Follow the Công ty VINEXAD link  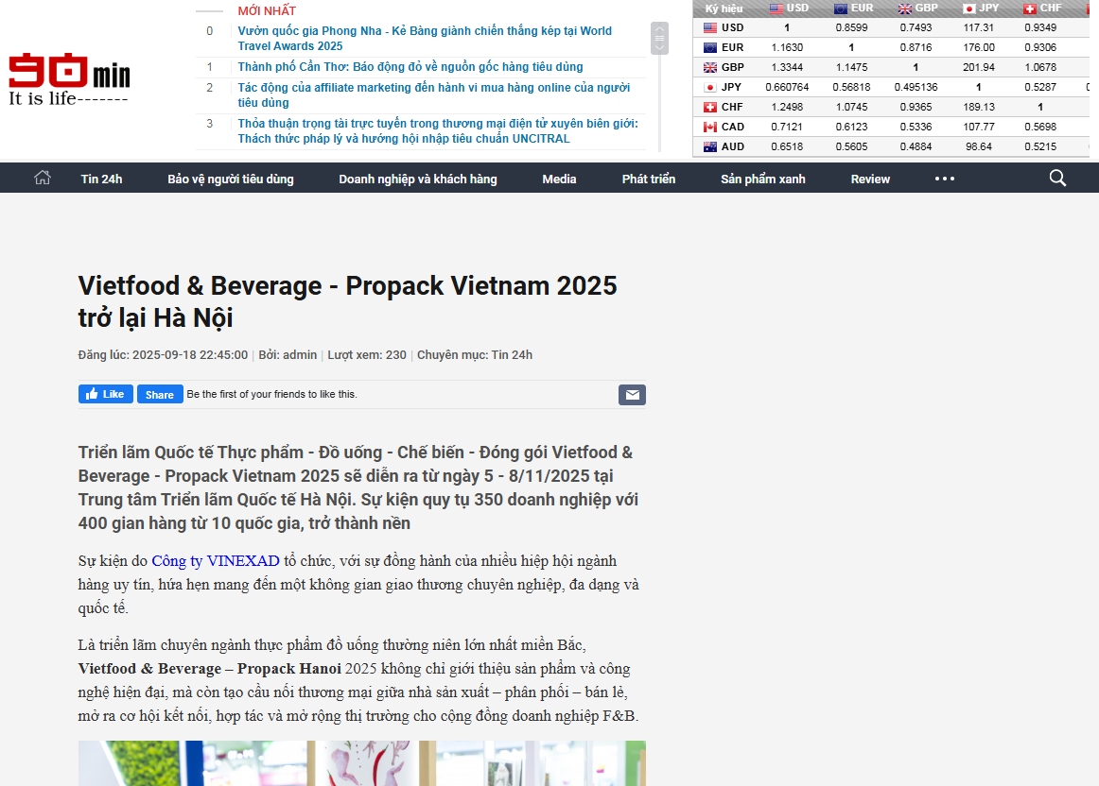point(216,561)
